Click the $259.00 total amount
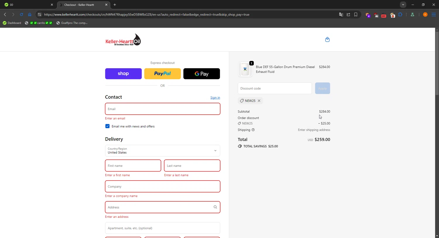Screen dimensions: 439x238 pyautogui.click(x=322, y=140)
